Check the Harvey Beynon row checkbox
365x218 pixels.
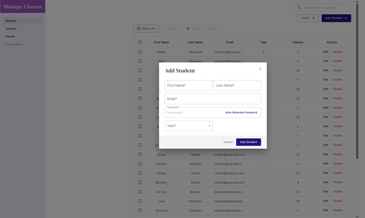coord(139,192)
